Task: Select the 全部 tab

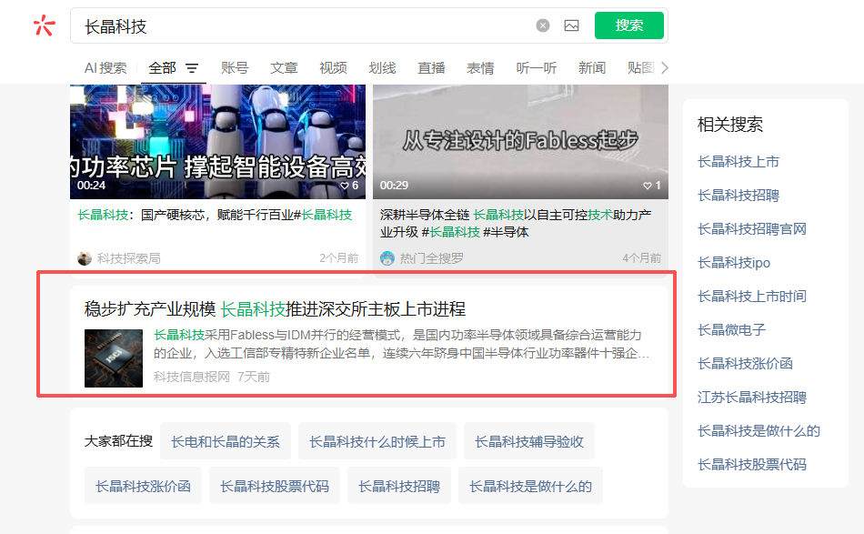Action: [x=162, y=68]
